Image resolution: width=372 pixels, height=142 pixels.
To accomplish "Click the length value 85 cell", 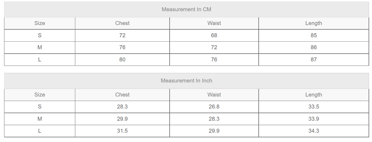I will [x=314, y=35].
